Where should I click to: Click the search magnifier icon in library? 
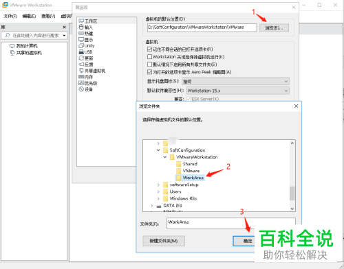(8, 35)
